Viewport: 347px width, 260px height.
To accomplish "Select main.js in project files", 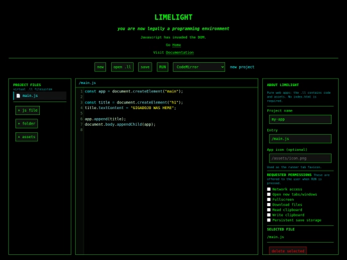I will pos(40,96).
